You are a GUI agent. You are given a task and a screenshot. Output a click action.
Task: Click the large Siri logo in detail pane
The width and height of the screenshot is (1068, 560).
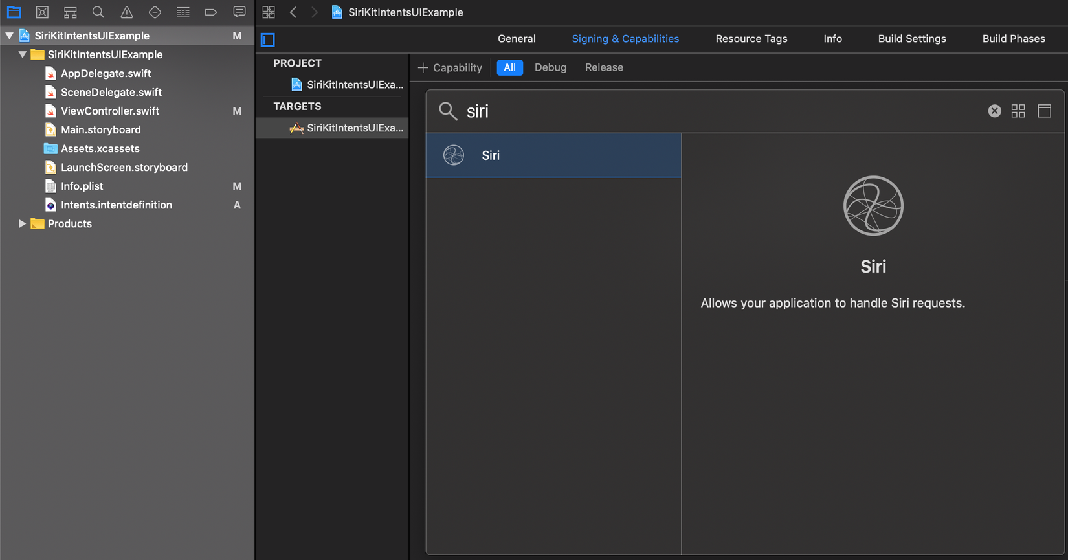pos(873,206)
